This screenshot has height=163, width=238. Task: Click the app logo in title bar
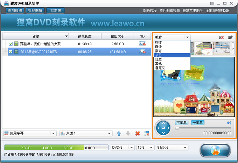(x=6, y=3)
